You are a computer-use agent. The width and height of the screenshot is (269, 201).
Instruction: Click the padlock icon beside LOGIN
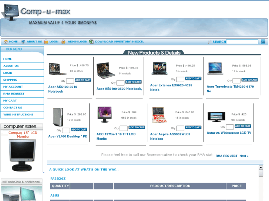[x=46, y=42]
